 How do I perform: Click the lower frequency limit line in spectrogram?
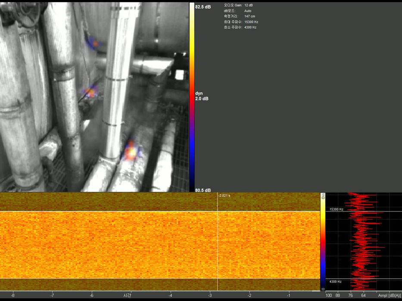160,279
